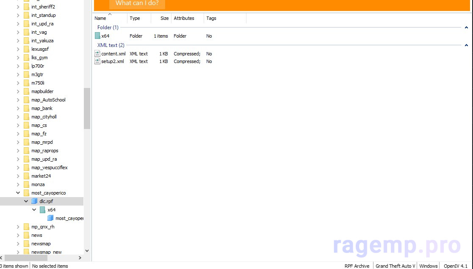Select the newsmap tree item
The image size is (473, 269).
(x=41, y=244)
